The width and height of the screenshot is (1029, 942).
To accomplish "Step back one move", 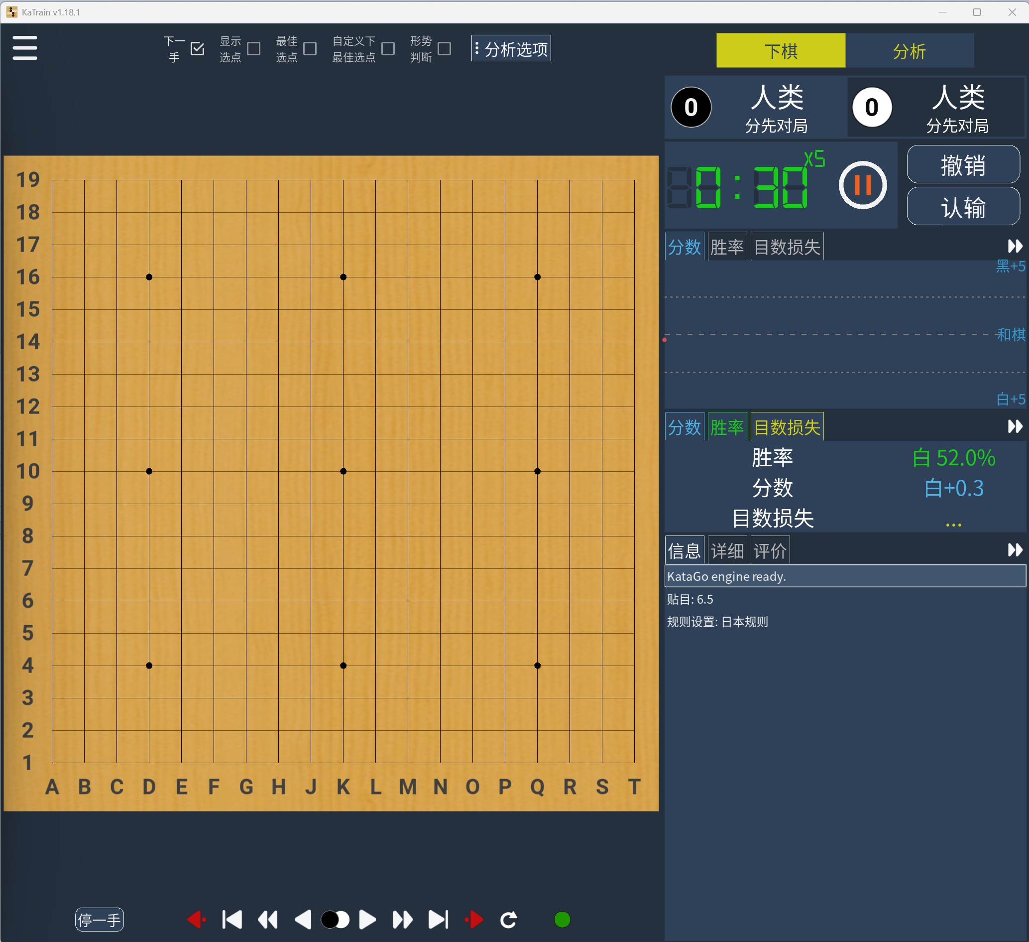I will 303,920.
